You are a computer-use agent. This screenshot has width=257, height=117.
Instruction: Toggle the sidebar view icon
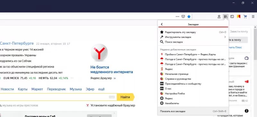point(232,16)
